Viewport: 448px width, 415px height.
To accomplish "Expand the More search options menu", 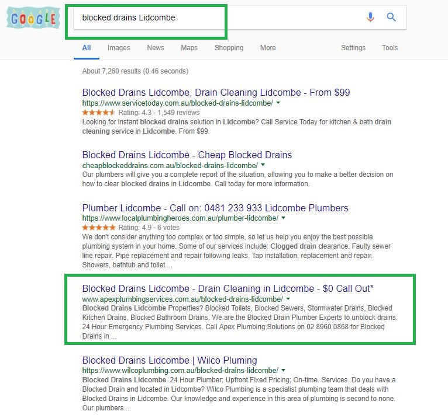I will click(268, 48).
